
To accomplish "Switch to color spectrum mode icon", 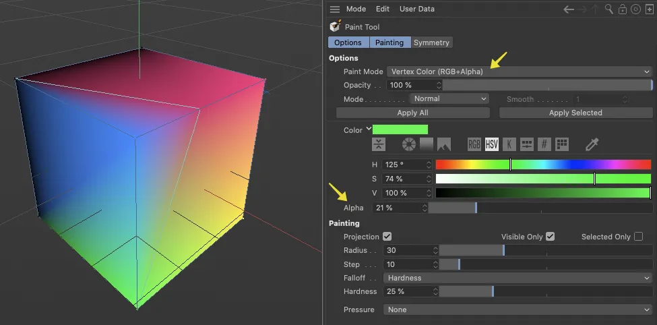I will click(426, 144).
